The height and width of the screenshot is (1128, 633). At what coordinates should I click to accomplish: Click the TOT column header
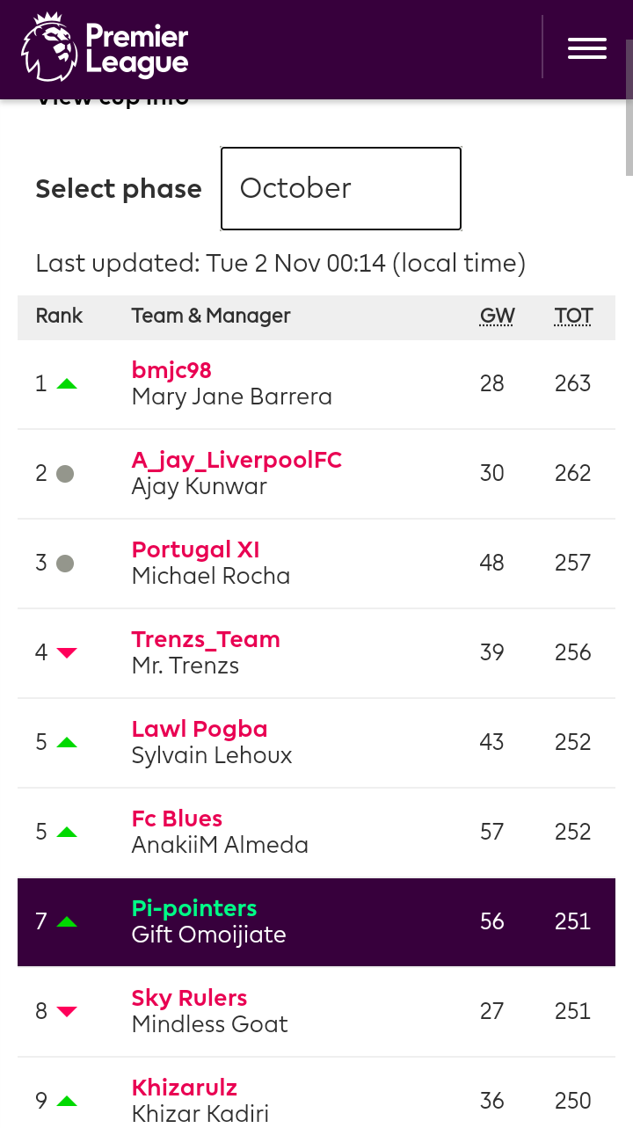point(573,317)
